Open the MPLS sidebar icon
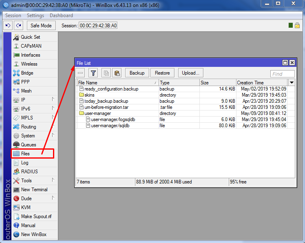305x243 pixels. 16,118
